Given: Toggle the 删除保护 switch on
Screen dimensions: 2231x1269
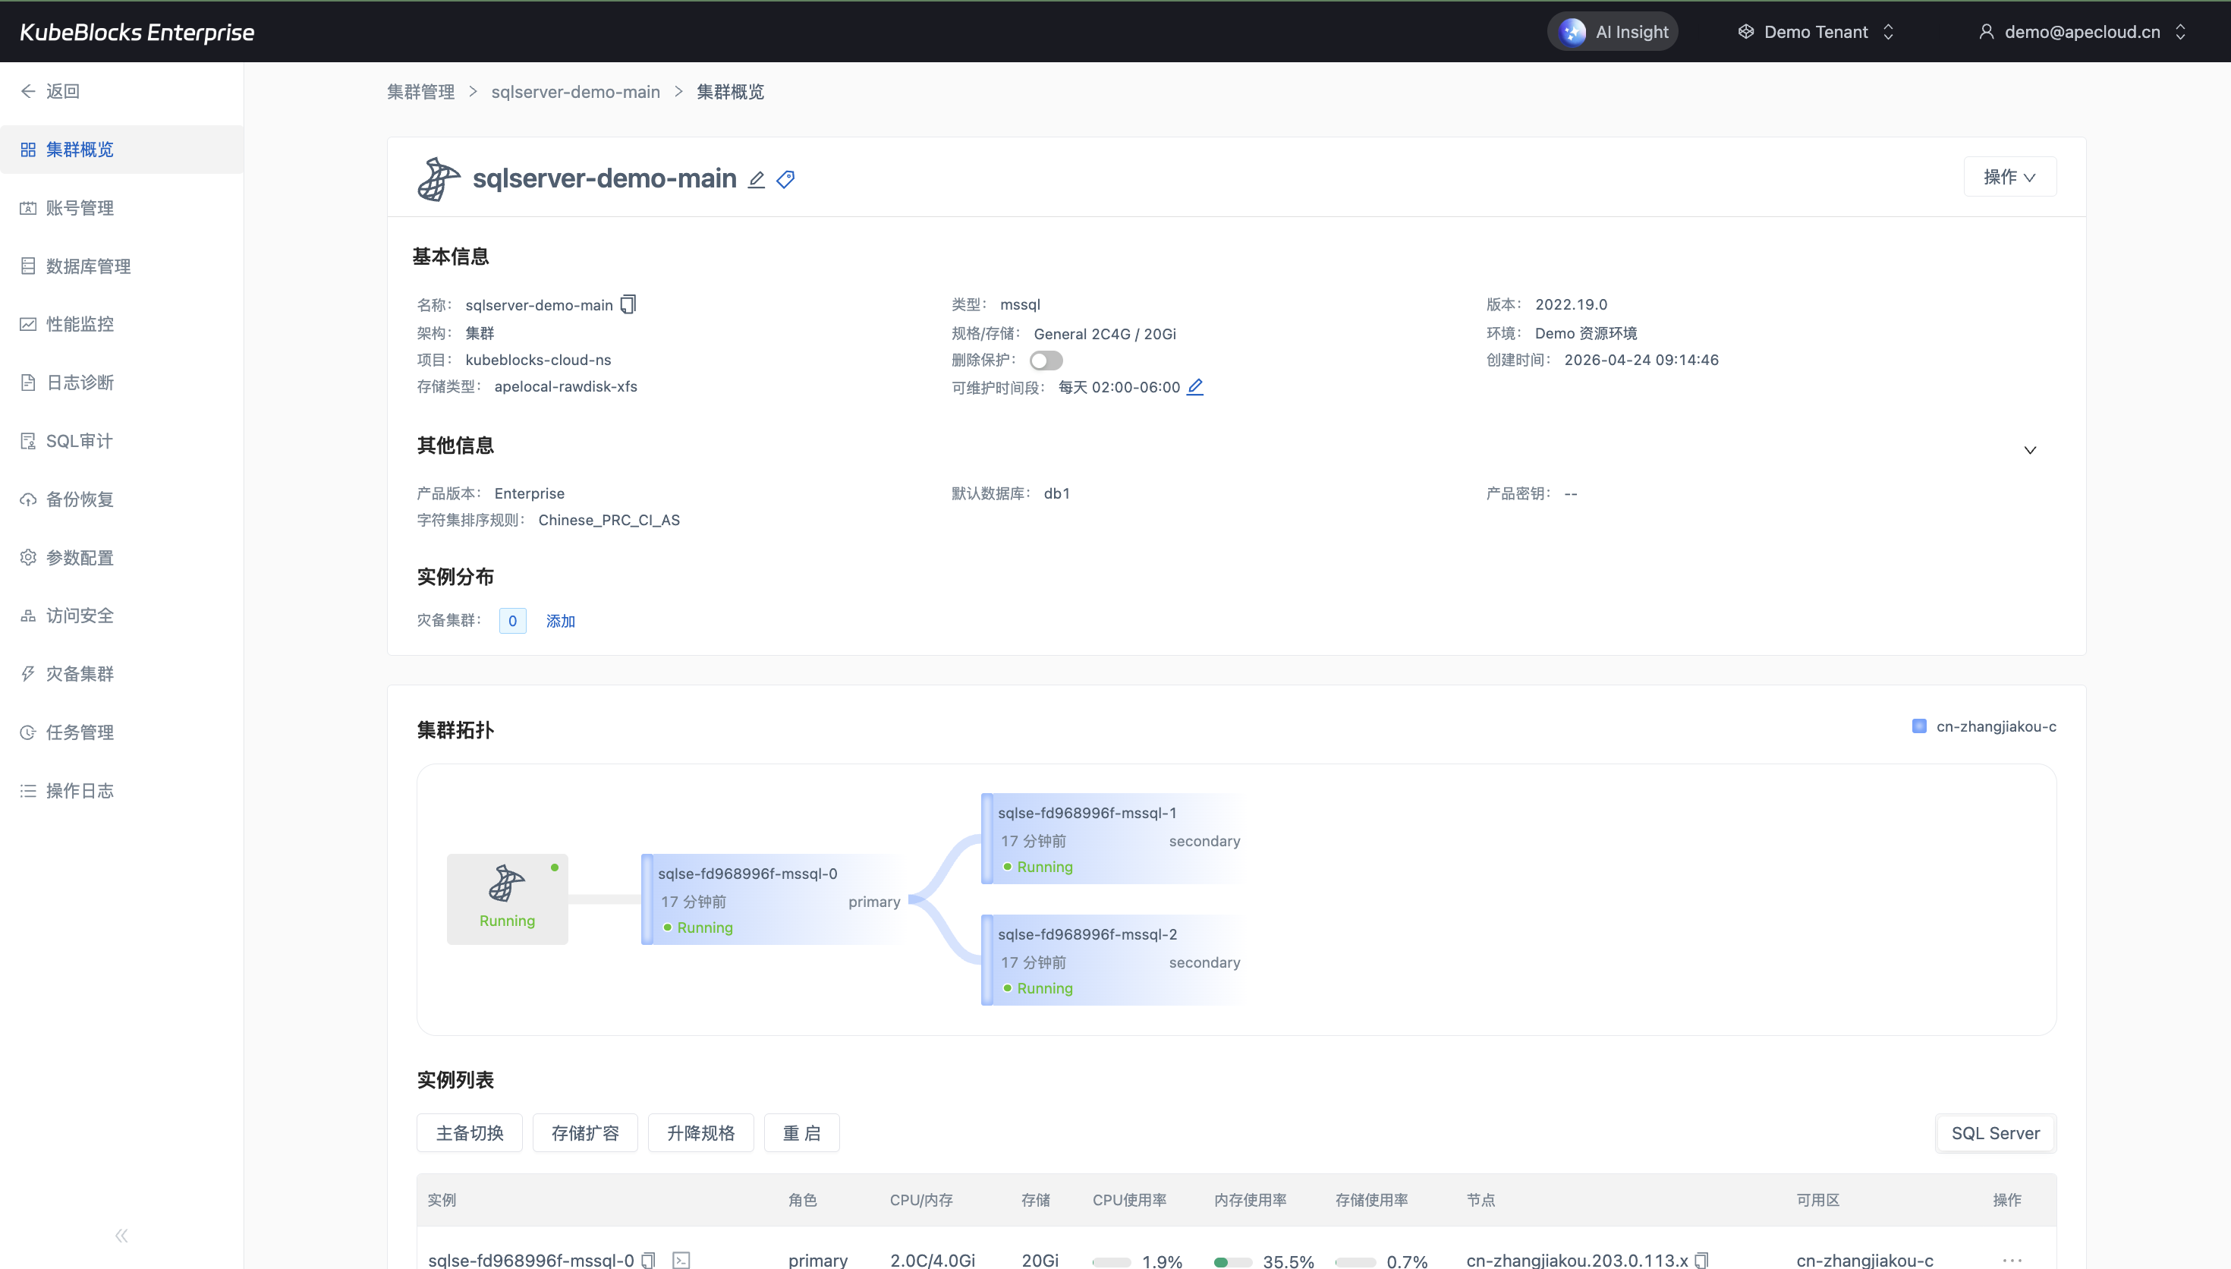Looking at the screenshot, I should coord(1046,360).
